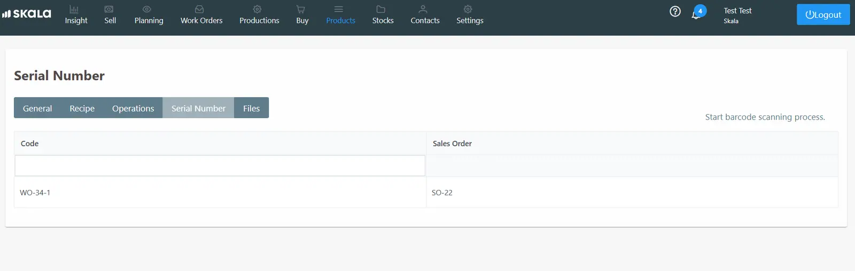
Task: Open the Sell menu item
Action: 110,20
